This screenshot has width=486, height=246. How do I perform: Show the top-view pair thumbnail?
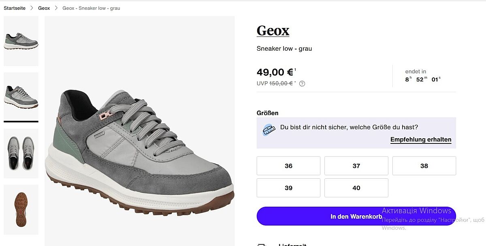pyautogui.click(x=21, y=153)
